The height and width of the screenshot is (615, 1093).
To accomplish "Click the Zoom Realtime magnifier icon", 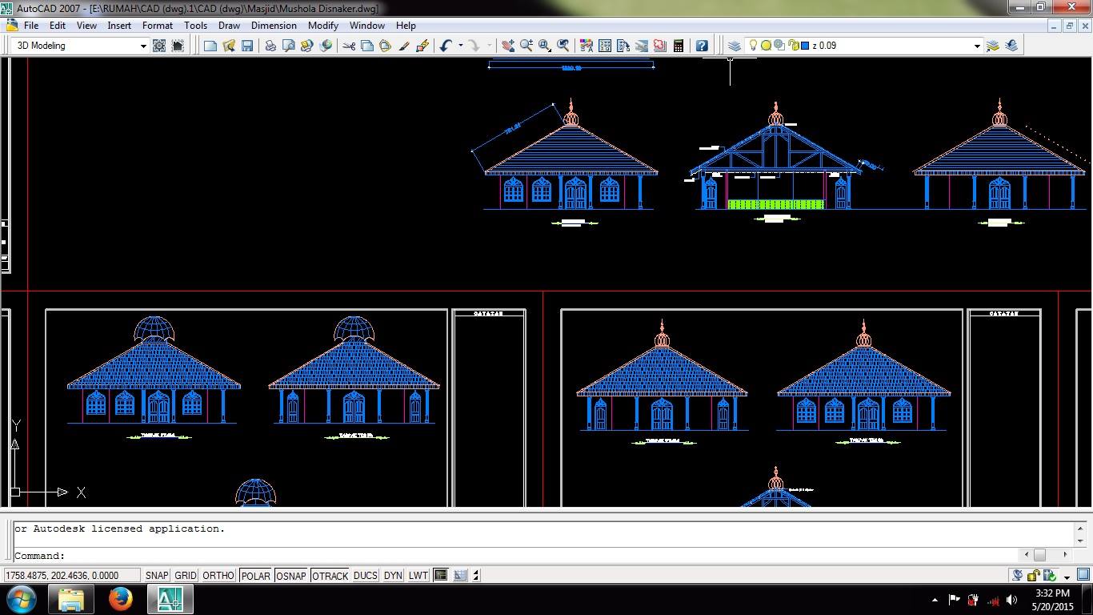I will 526,46.
